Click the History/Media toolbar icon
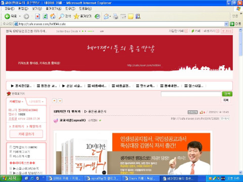The height and width of the screenshot is (182, 243). point(97,16)
